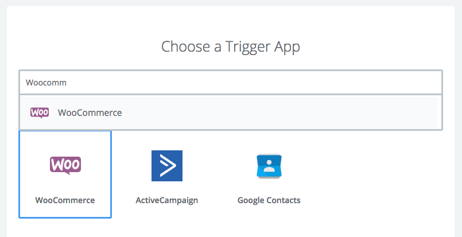Click the WooCommerce label under the Woo logo
Screen dimensions: 462x237
[65, 200]
